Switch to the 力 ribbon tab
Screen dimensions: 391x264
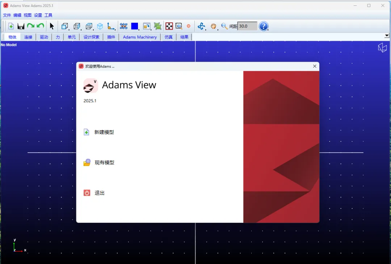coord(58,37)
